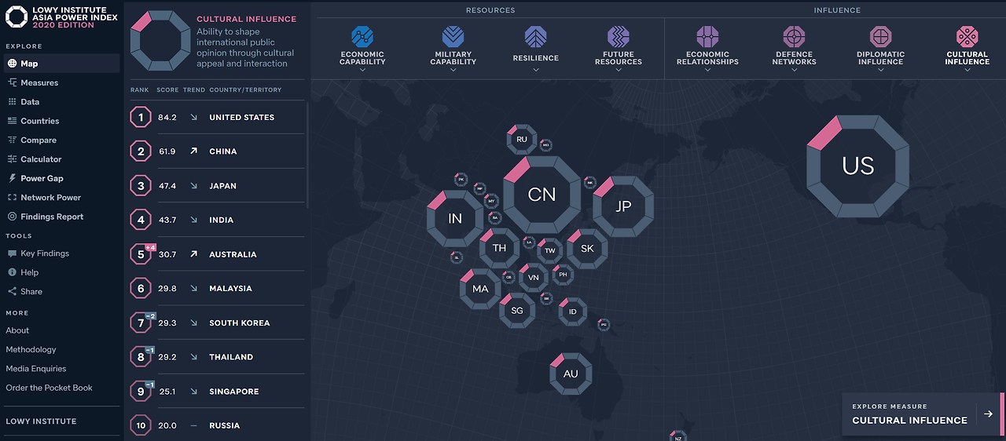Click the Japan octagon on the map
This screenshot has height=441, width=1006.
pyautogui.click(x=623, y=206)
